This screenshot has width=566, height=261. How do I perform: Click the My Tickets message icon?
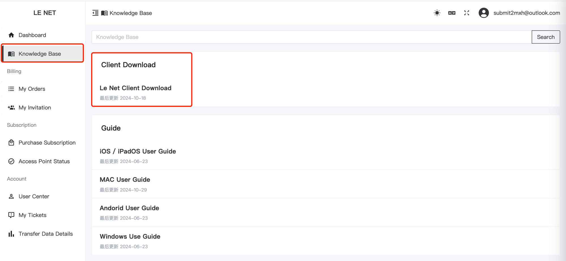(11, 215)
